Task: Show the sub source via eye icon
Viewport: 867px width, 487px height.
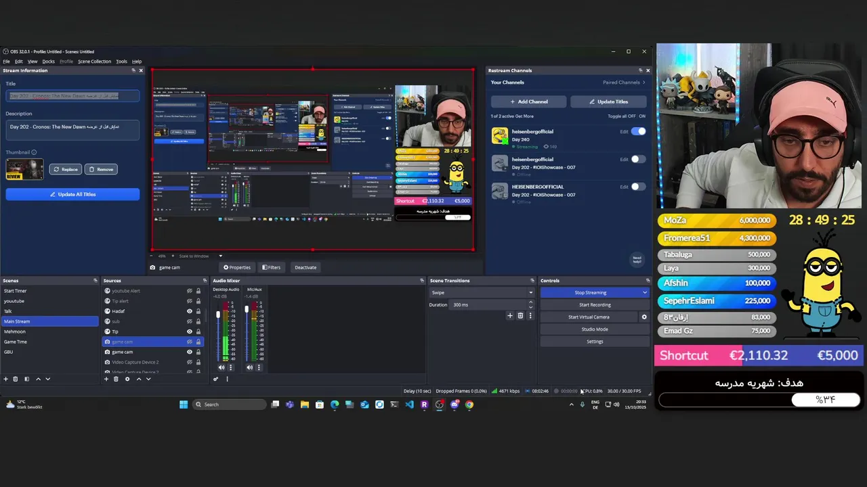Action: pos(190,321)
